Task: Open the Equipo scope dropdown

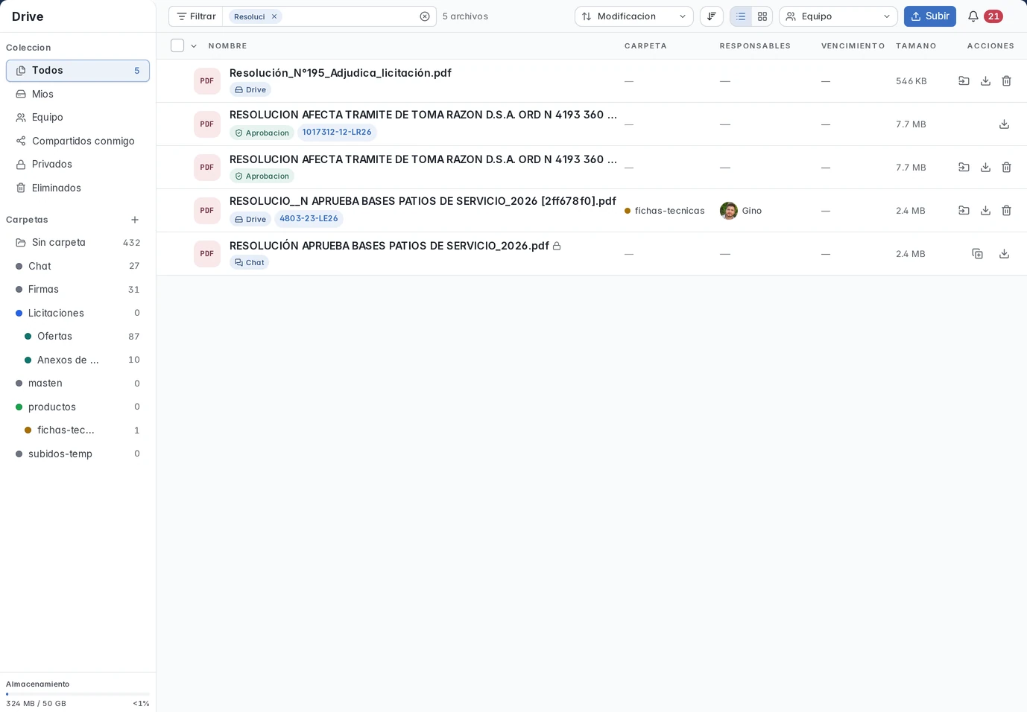Action: pos(838,16)
